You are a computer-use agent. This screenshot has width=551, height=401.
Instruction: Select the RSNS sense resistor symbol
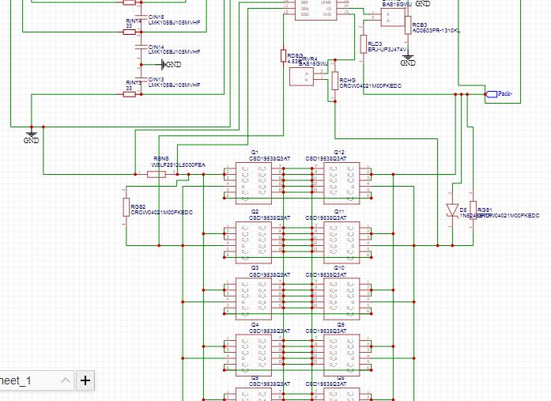(157, 174)
